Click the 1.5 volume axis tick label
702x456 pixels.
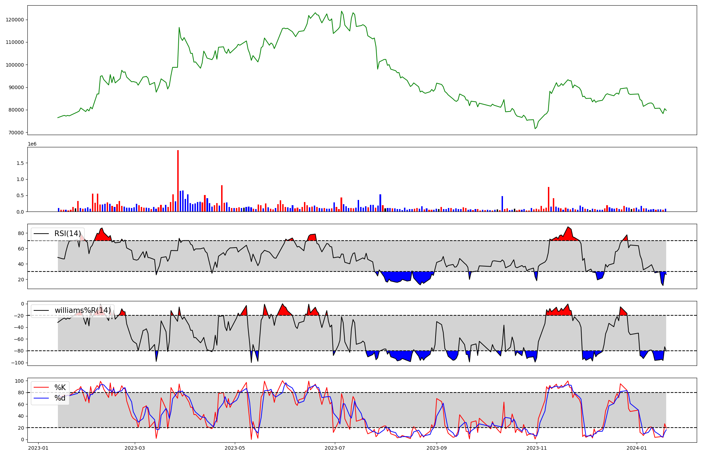[x=20, y=163]
